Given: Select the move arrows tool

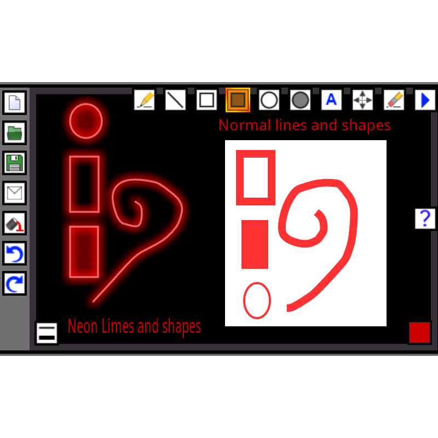Looking at the screenshot, I should pyautogui.click(x=362, y=100).
